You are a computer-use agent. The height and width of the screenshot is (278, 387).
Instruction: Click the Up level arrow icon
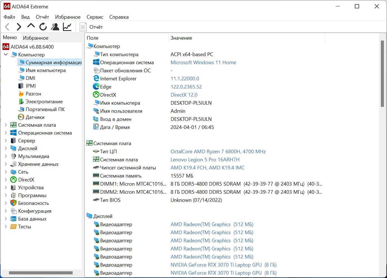coord(31,26)
